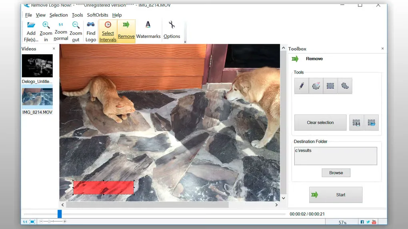408x229 pixels.
Task: Open the Twitter link icon
Action: 368,222
